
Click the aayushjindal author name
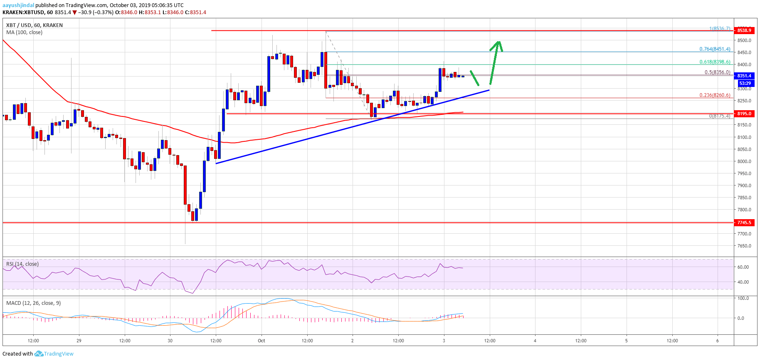(x=18, y=5)
